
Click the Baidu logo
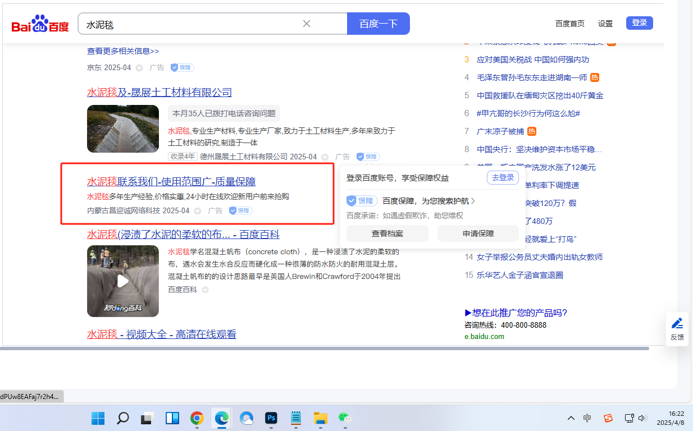pos(40,24)
